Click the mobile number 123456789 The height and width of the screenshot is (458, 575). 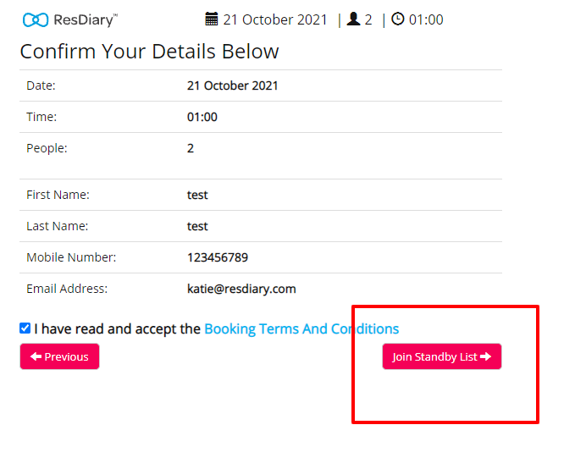point(218,257)
